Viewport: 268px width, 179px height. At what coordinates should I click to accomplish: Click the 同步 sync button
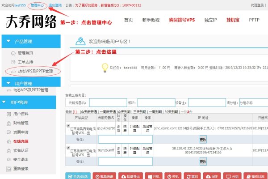[212, 176]
